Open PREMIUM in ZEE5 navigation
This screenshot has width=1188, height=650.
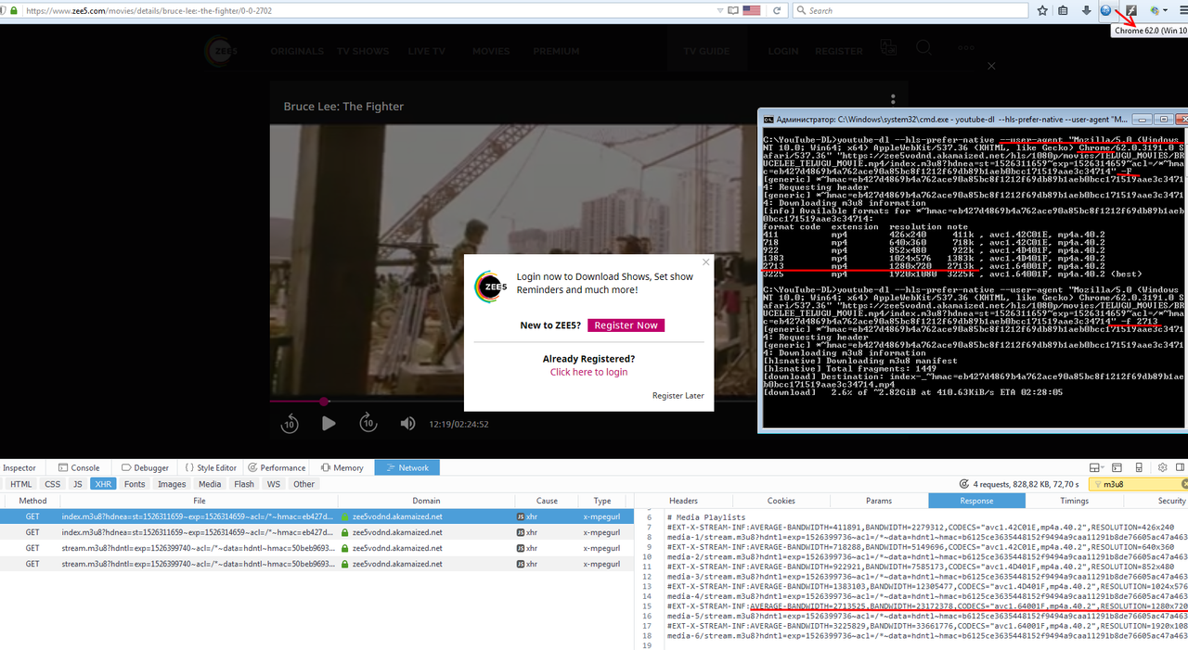tap(556, 52)
